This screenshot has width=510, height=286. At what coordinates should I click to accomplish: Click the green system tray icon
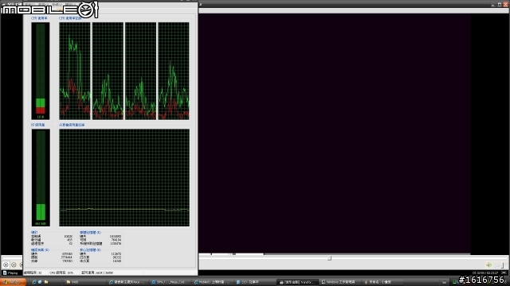(454, 282)
